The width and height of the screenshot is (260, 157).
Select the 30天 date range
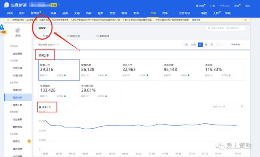(193, 45)
